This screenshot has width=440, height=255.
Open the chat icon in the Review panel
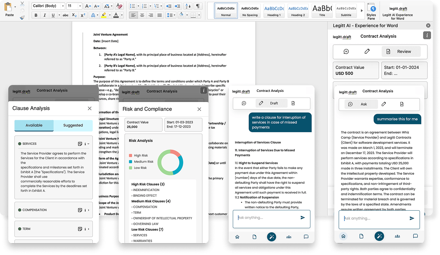pos(346,52)
